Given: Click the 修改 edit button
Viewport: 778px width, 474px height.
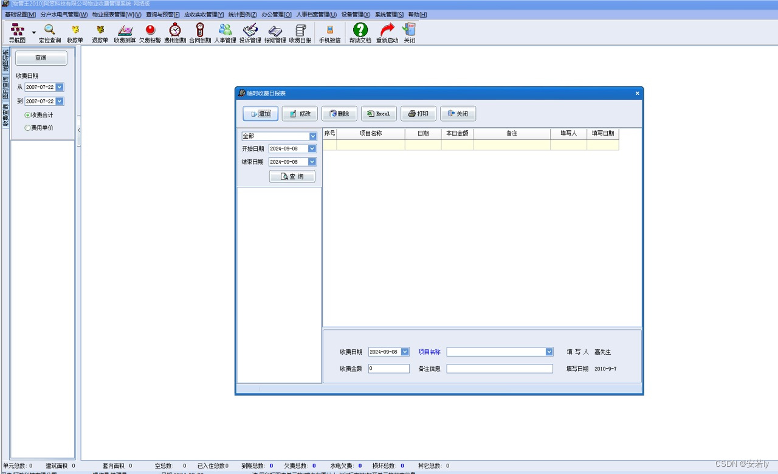Looking at the screenshot, I should click(x=300, y=114).
